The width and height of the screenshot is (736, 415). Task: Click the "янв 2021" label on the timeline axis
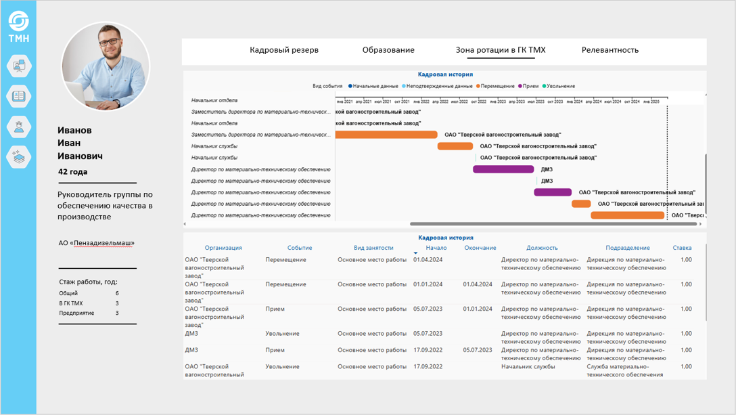(x=344, y=102)
